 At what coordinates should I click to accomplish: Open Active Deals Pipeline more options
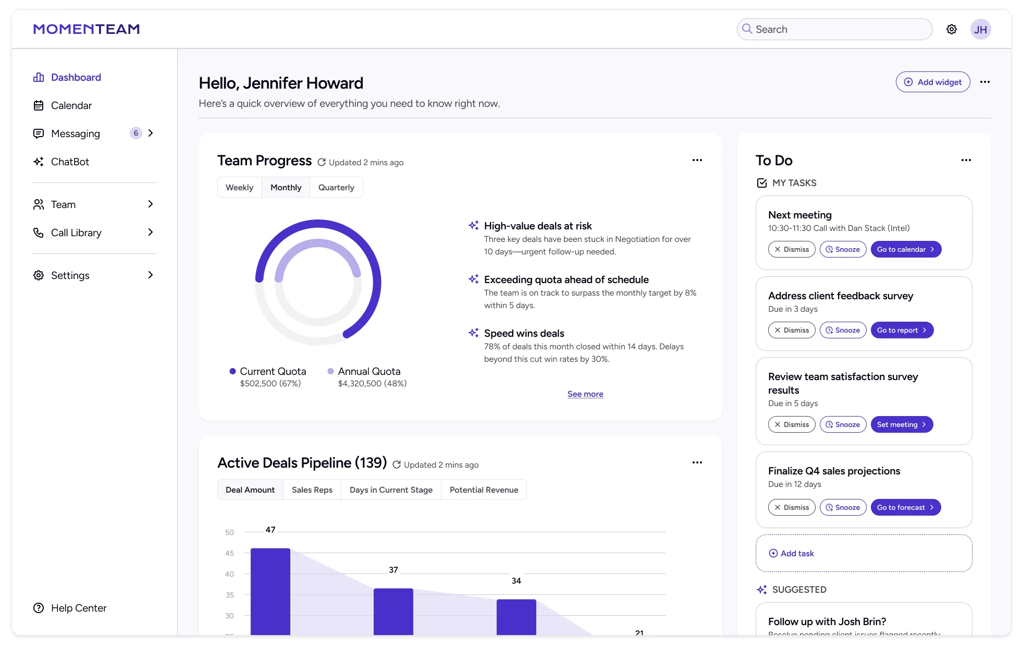tap(697, 462)
